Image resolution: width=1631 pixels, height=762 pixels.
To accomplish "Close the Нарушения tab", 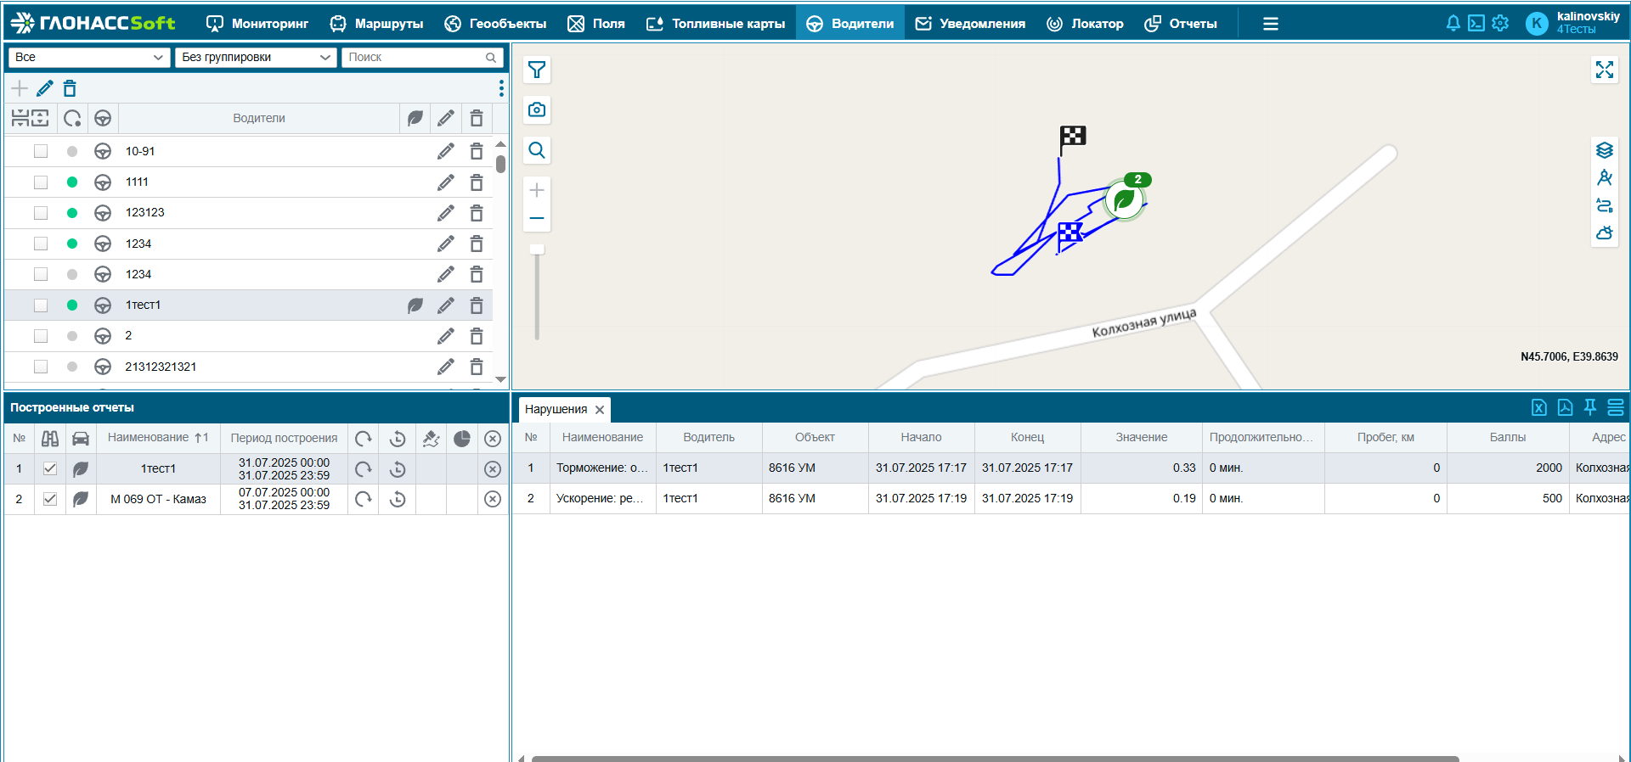I will [600, 410].
